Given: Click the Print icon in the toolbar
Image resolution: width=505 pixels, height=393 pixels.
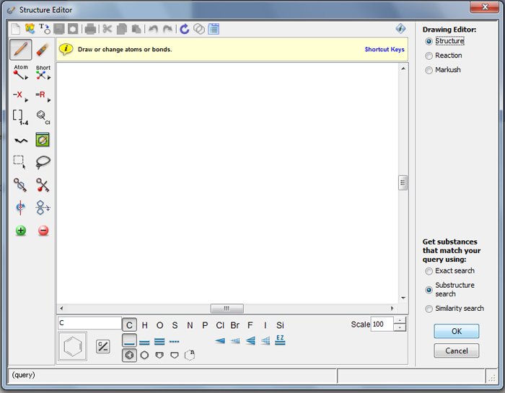Looking at the screenshot, I should pos(90,29).
